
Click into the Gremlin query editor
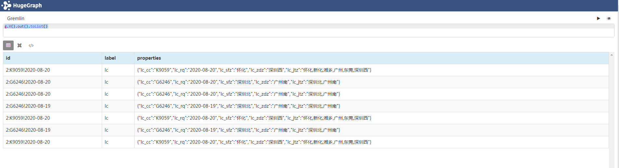309,30
